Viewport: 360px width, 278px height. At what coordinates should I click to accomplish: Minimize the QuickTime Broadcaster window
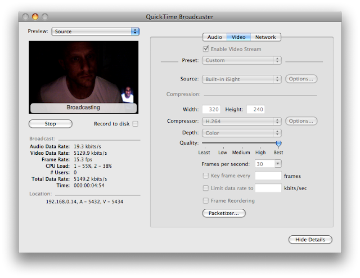[35, 16]
